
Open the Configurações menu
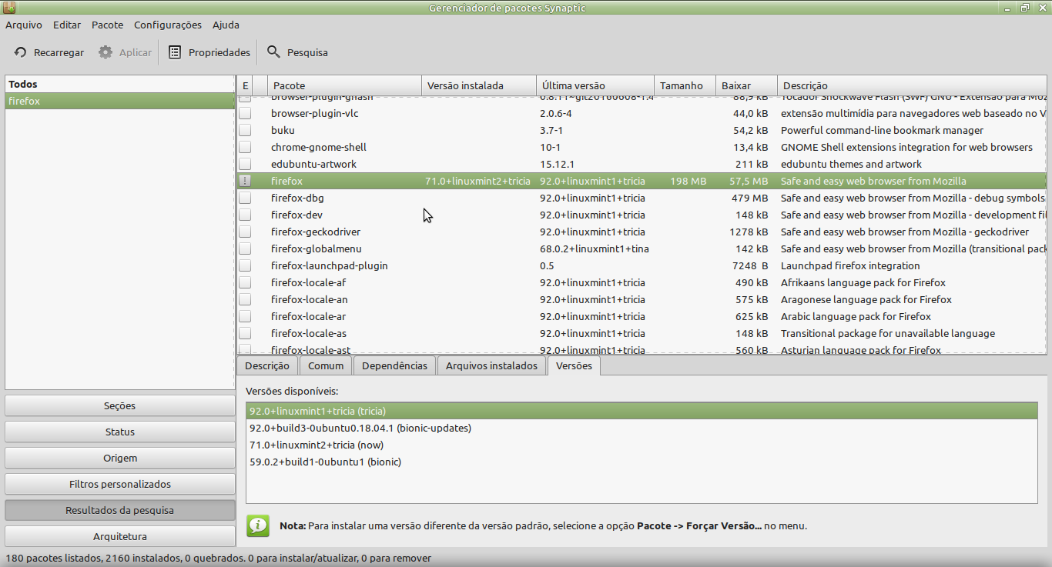[168, 25]
